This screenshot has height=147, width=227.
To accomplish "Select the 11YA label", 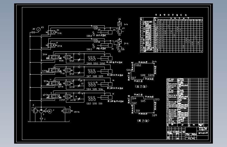I will click(72, 87).
